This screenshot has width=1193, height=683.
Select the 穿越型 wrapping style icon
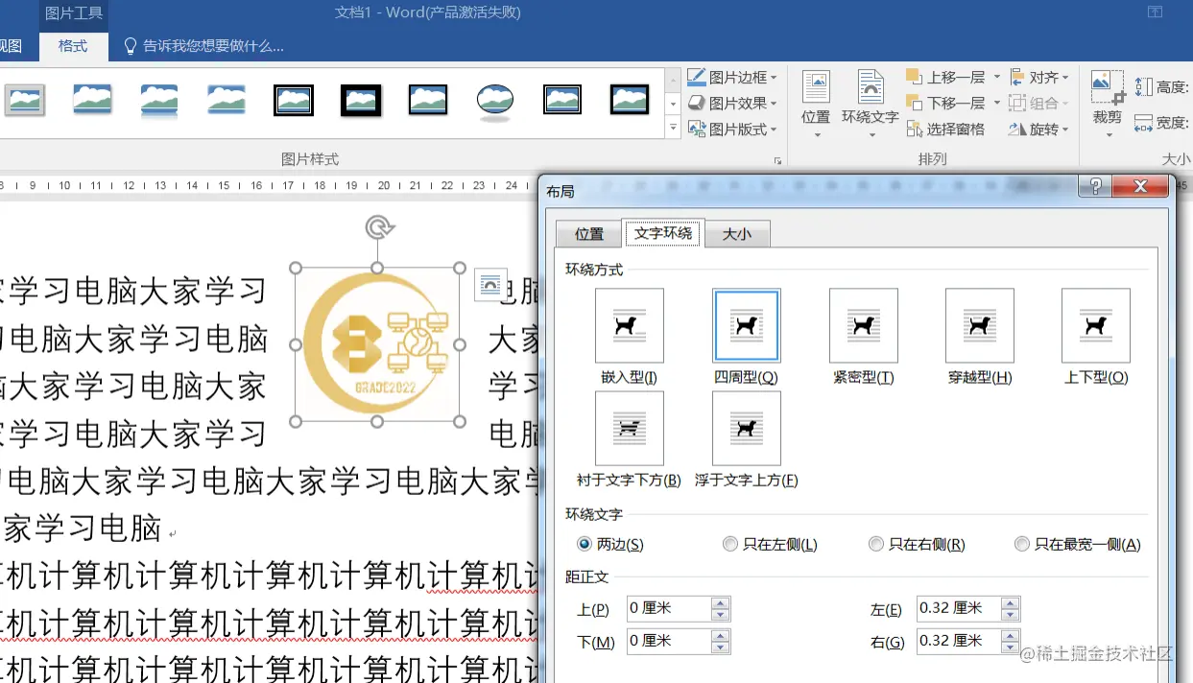[x=979, y=326]
